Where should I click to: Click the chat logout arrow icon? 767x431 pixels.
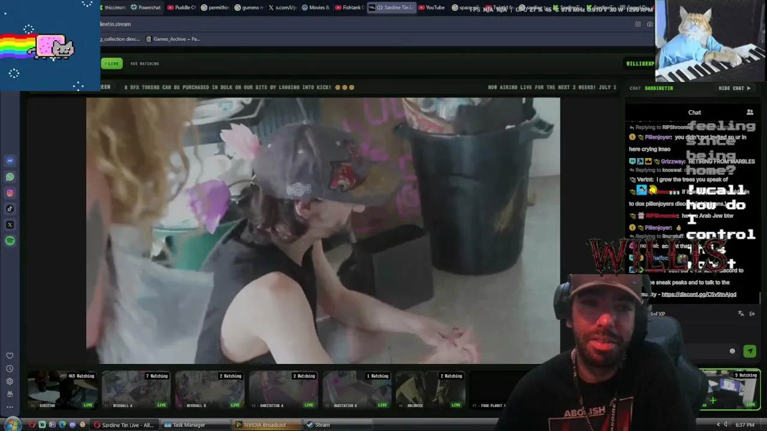click(x=753, y=314)
